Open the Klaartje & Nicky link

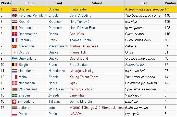tap(81, 71)
